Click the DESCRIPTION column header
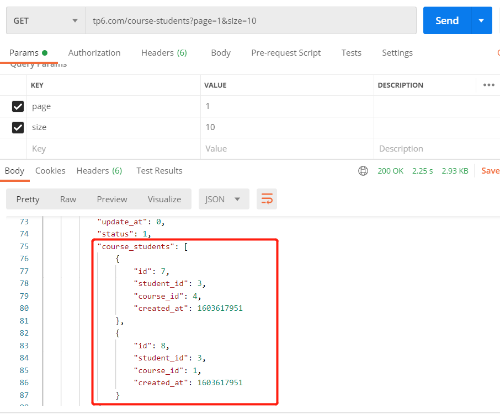500x415 pixels. pos(401,85)
